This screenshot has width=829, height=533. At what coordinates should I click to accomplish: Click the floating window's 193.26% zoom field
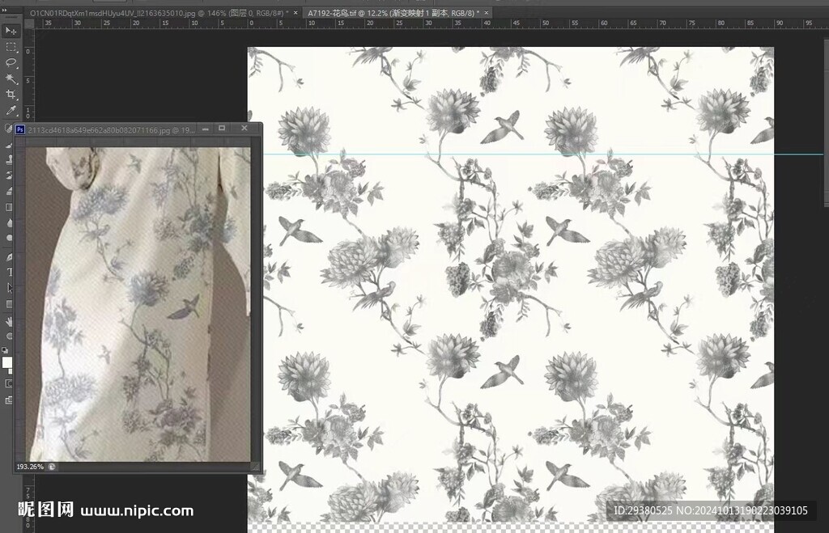click(x=30, y=467)
